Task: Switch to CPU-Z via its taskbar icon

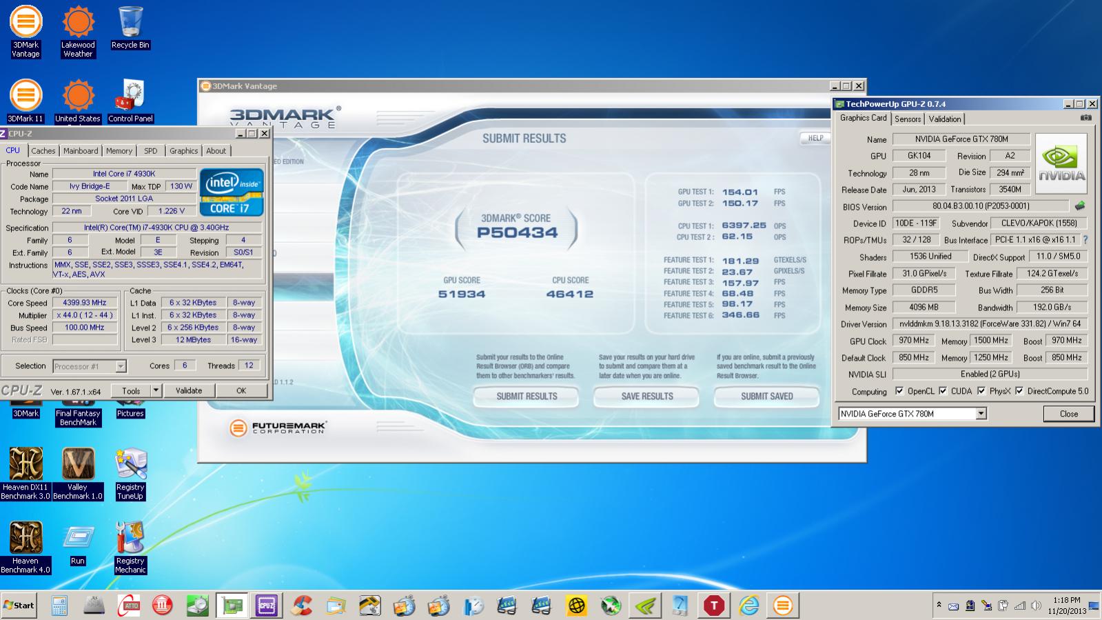Action: [267, 606]
